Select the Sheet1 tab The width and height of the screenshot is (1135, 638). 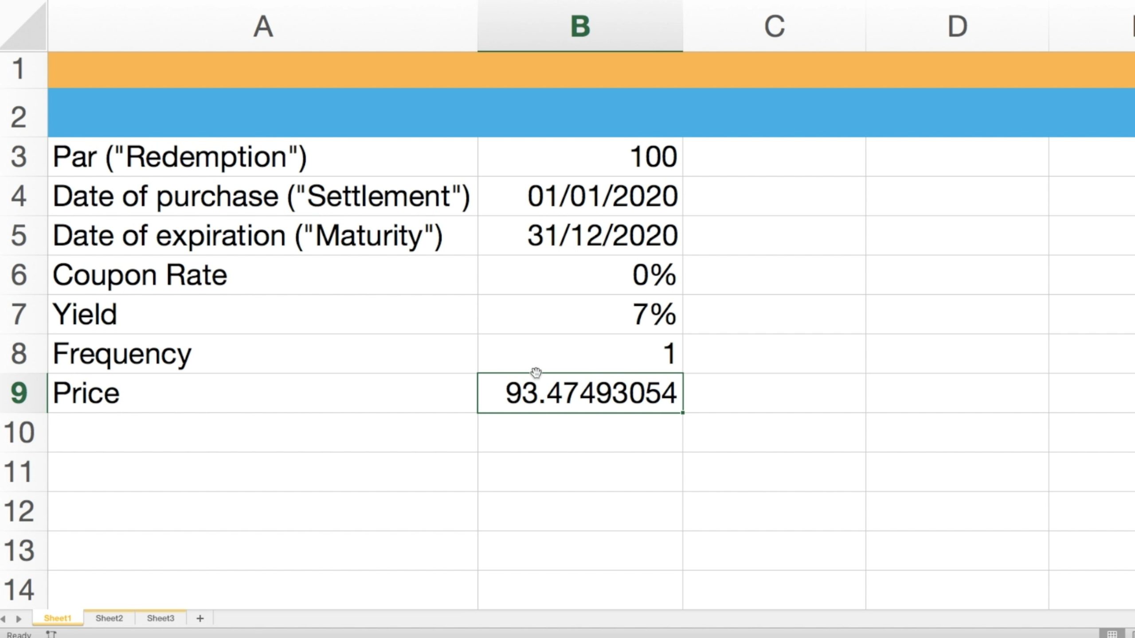58,618
